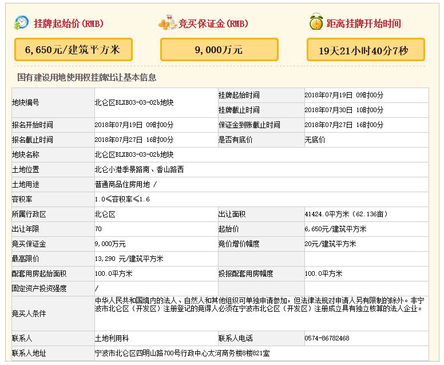Click the 地块名称 label
444x365 pixels.
(26, 154)
